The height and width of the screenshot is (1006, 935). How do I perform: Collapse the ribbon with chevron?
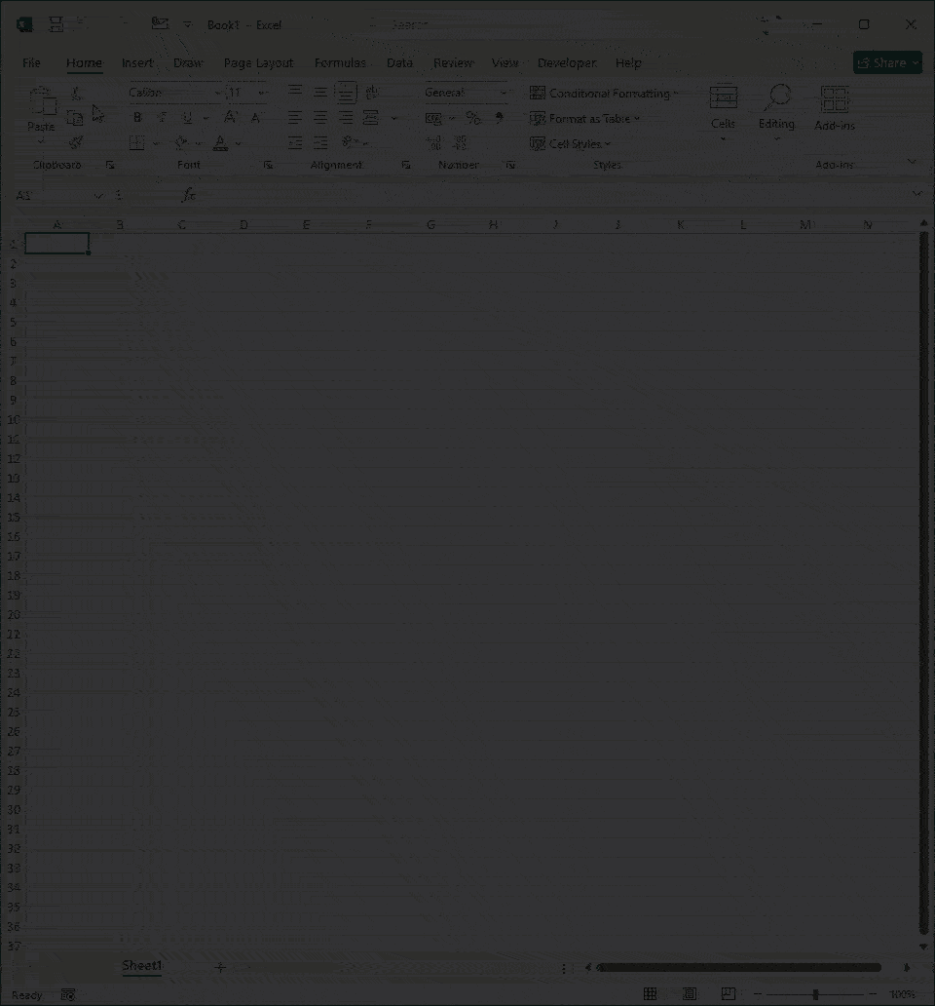point(912,162)
